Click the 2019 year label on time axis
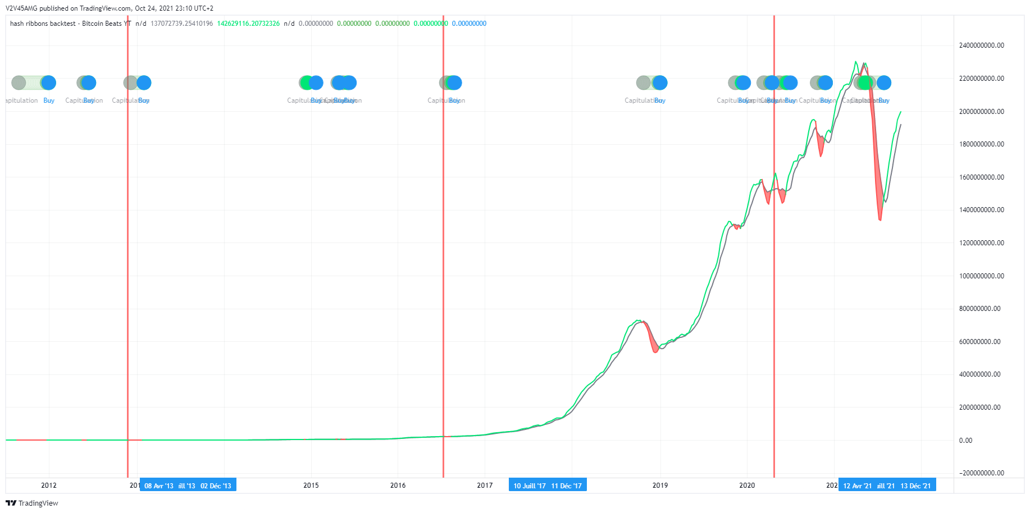 (x=660, y=485)
